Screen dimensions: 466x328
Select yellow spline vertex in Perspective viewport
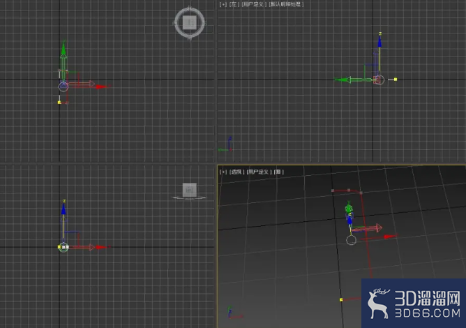[341, 300]
